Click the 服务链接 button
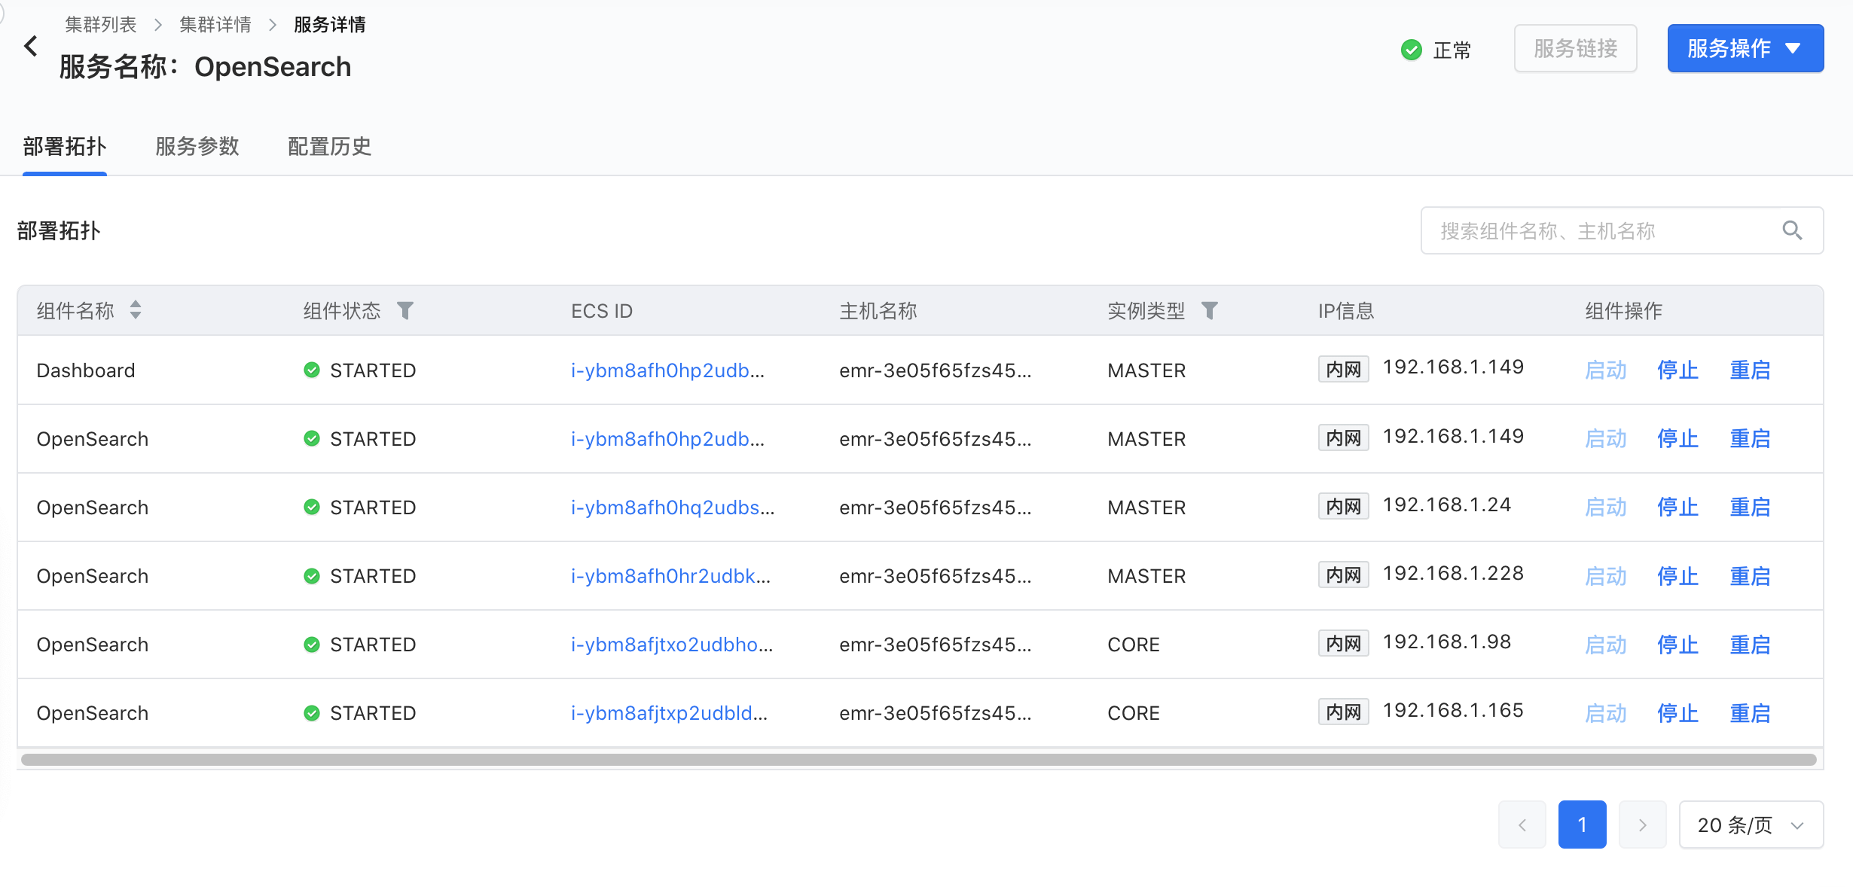The image size is (1853, 887). point(1576,48)
